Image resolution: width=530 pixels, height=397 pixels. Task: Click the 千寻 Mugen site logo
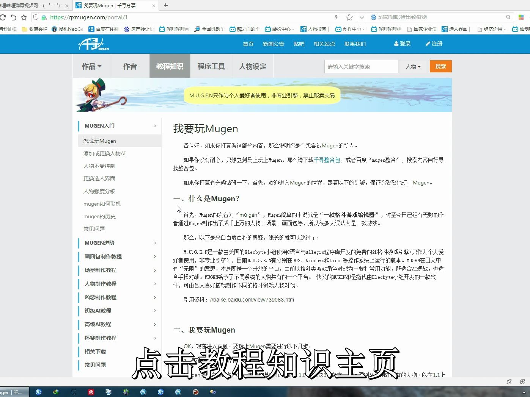pyautogui.click(x=94, y=44)
